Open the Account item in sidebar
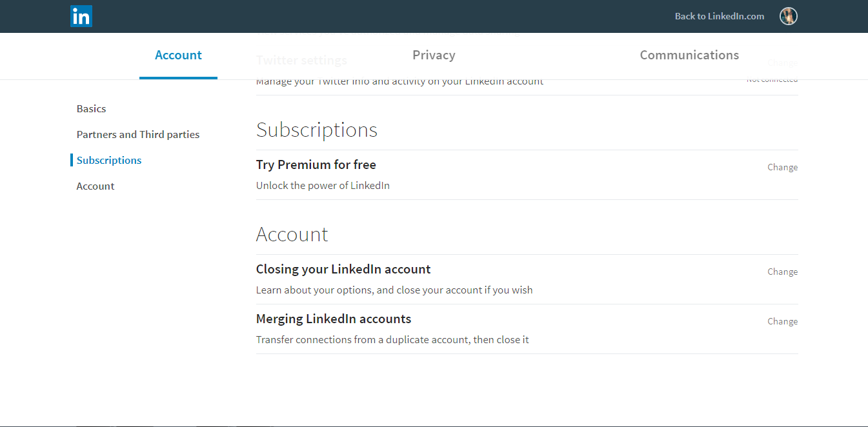Viewport: 868px width, 427px height. 96,186
